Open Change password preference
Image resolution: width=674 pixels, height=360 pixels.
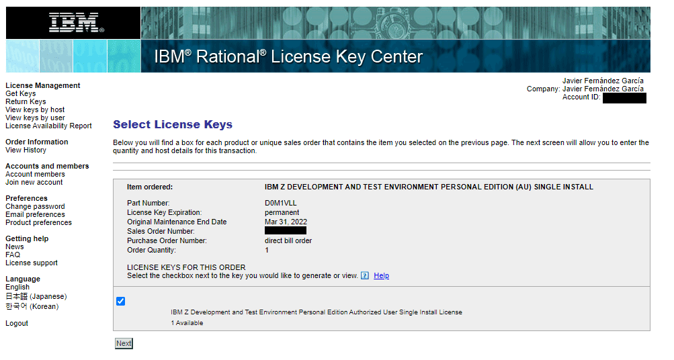(35, 206)
